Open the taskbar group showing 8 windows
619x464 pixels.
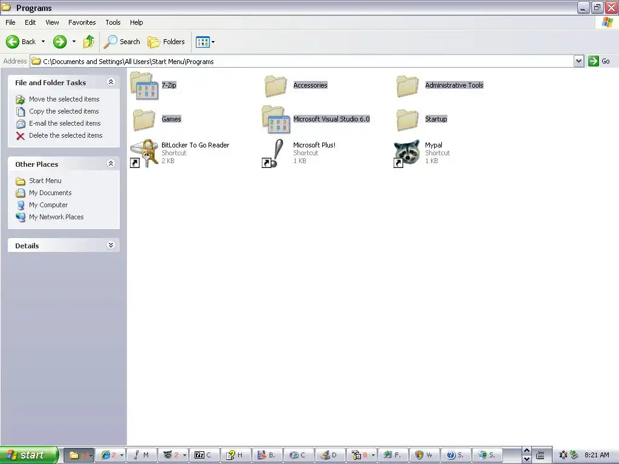coord(358,456)
